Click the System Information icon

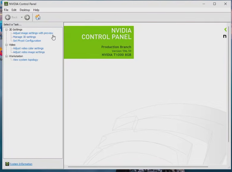point(7,164)
